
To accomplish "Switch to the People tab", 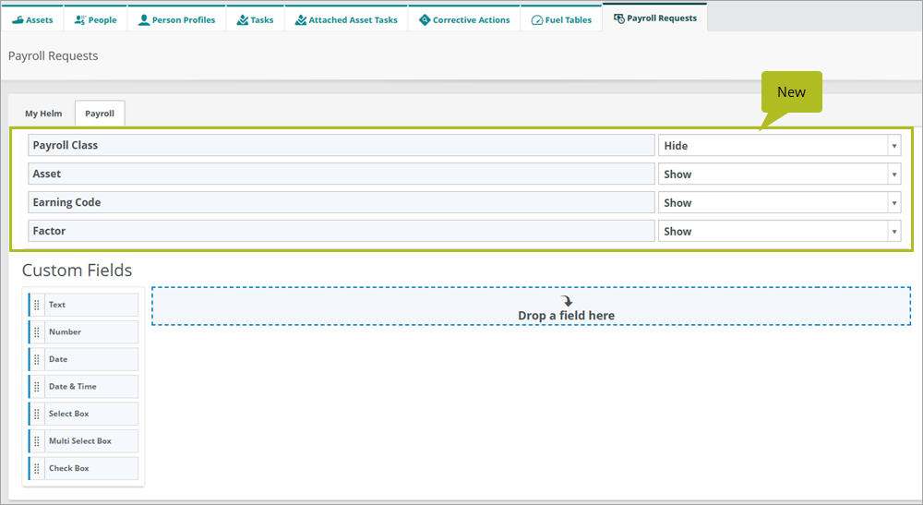I will coord(95,19).
